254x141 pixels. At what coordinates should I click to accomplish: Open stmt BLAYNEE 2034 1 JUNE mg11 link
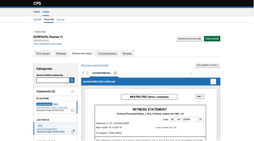tap(52, 107)
